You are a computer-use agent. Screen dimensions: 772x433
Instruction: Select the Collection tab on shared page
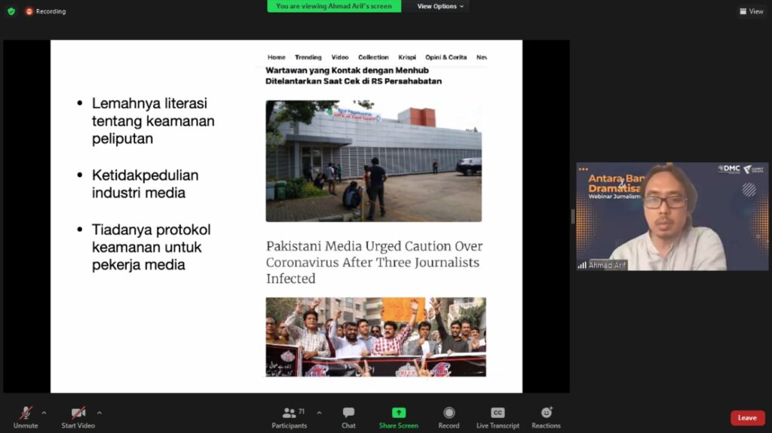(x=373, y=57)
